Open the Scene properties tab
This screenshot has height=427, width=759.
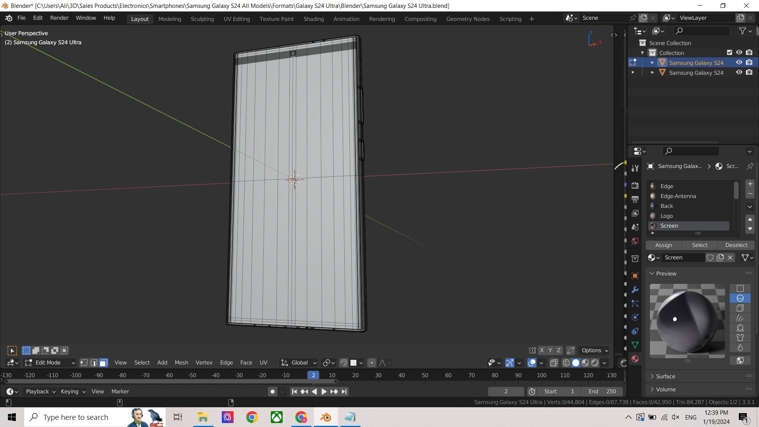[x=635, y=227]
